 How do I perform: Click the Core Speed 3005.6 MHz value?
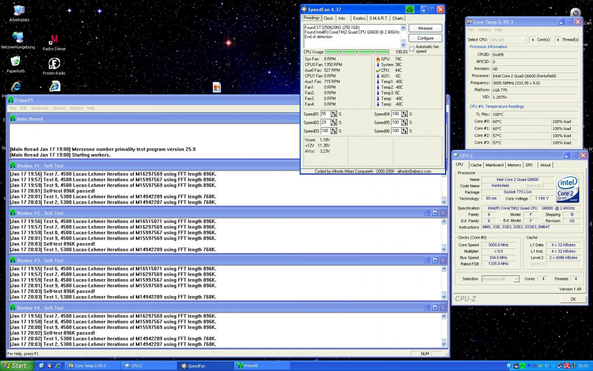point(499,245)
